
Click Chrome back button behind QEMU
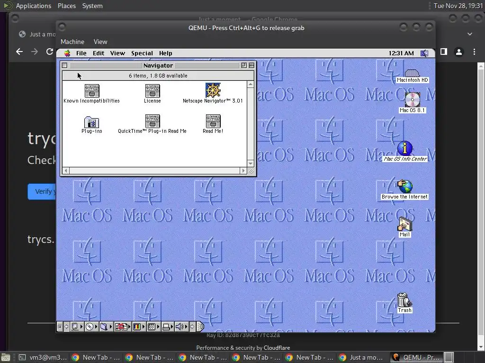(19, 52)
